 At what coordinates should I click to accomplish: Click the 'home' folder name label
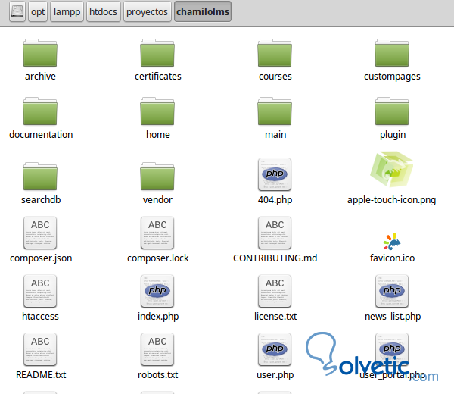(158, 135)
